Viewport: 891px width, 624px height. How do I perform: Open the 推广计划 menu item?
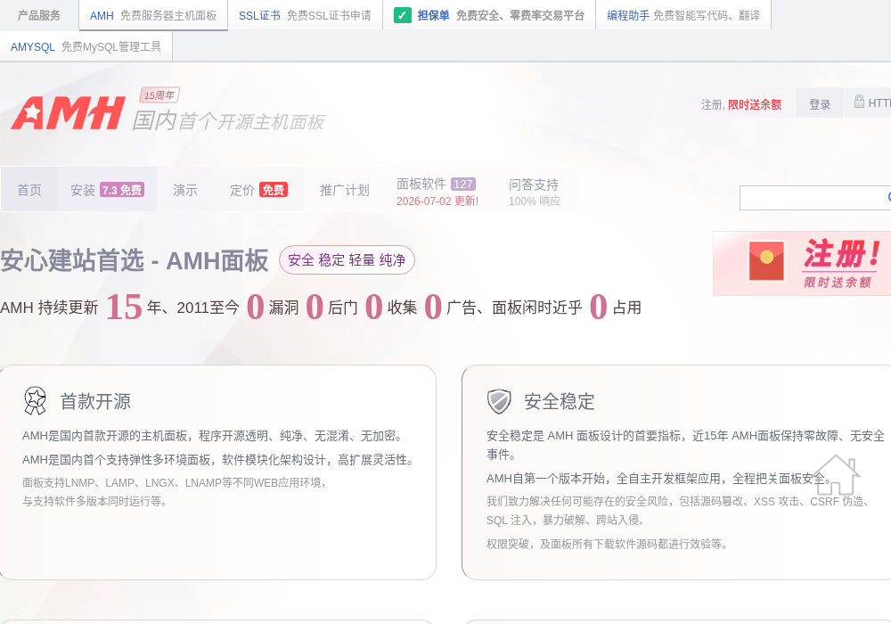(344, 190)
